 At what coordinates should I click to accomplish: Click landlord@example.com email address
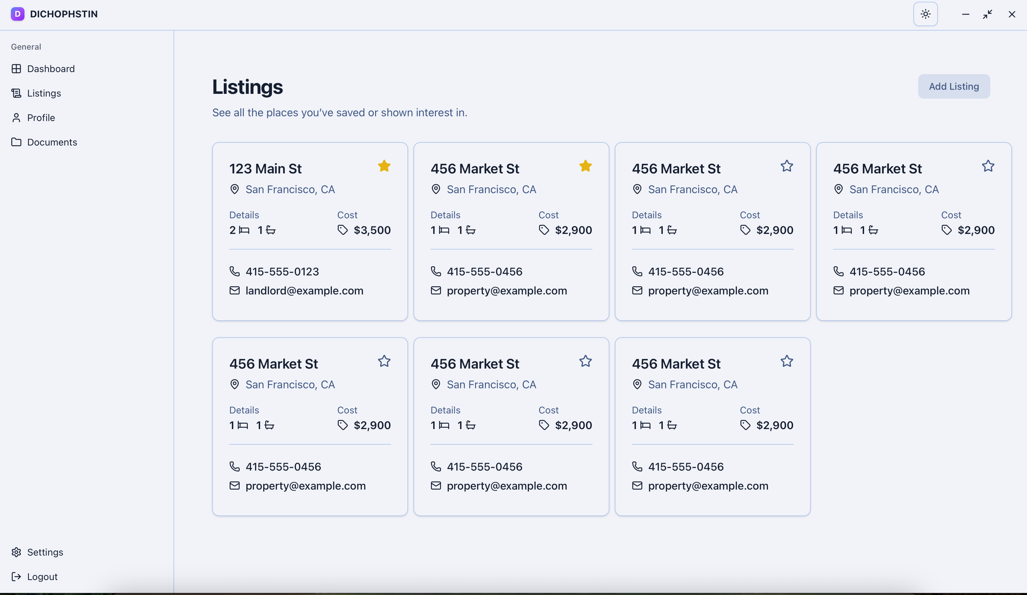point(304,291)
